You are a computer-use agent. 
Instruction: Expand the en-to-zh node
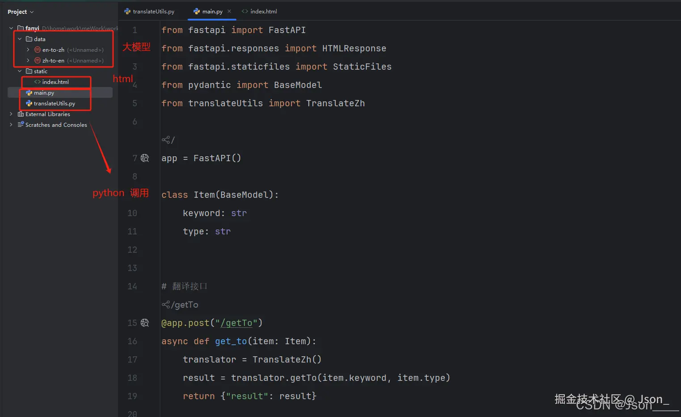point(28,50)
